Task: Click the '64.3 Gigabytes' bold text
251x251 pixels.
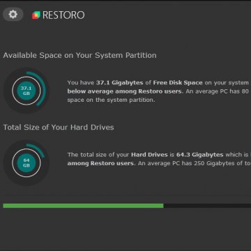Action: [200, 155]
